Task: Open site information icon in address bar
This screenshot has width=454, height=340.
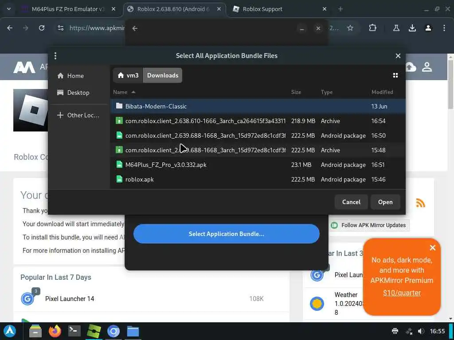Action: [x=60, y=28]
